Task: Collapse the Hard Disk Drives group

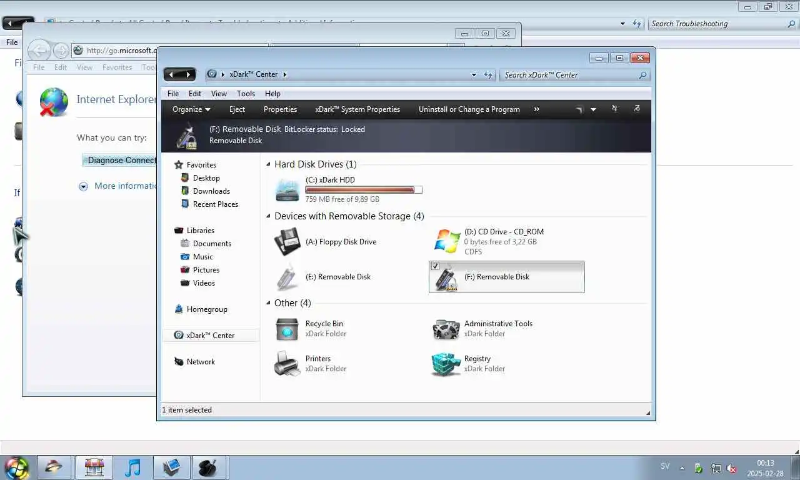Action: [x=269, y=164]
